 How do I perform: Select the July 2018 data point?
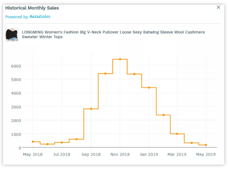pyautogui.click(x=62, y=142)
